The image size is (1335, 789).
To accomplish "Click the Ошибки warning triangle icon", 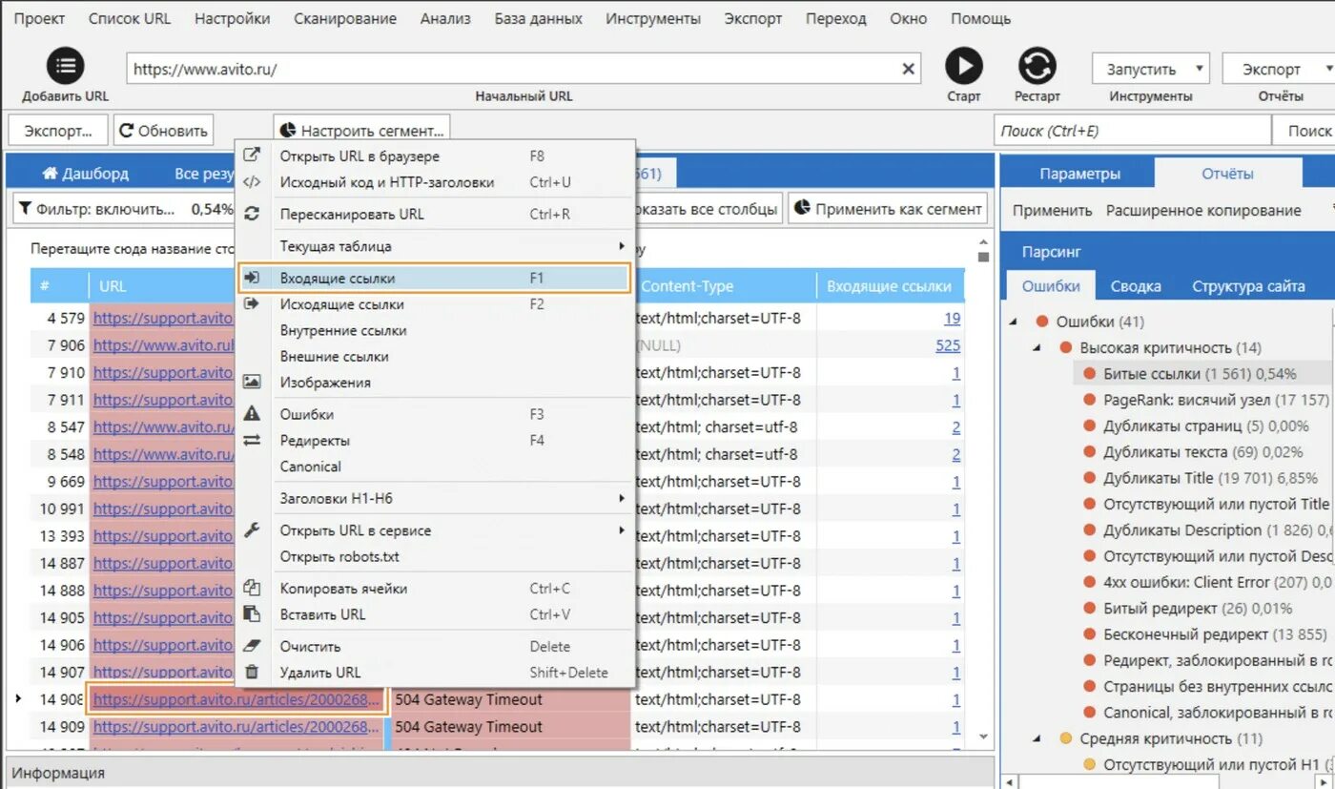I will (252, 414).
